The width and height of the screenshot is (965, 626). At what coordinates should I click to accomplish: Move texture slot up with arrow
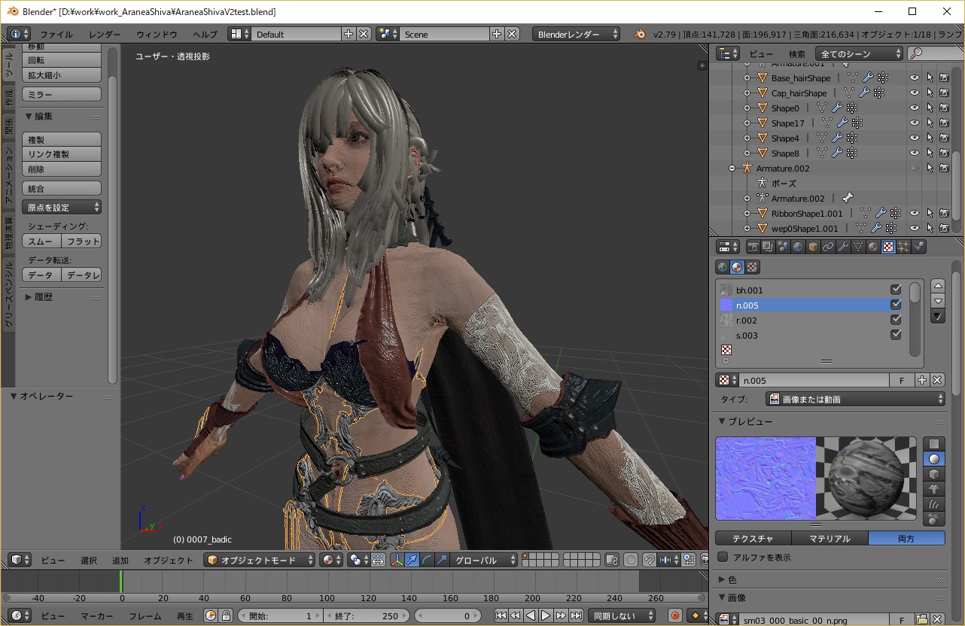938,286
